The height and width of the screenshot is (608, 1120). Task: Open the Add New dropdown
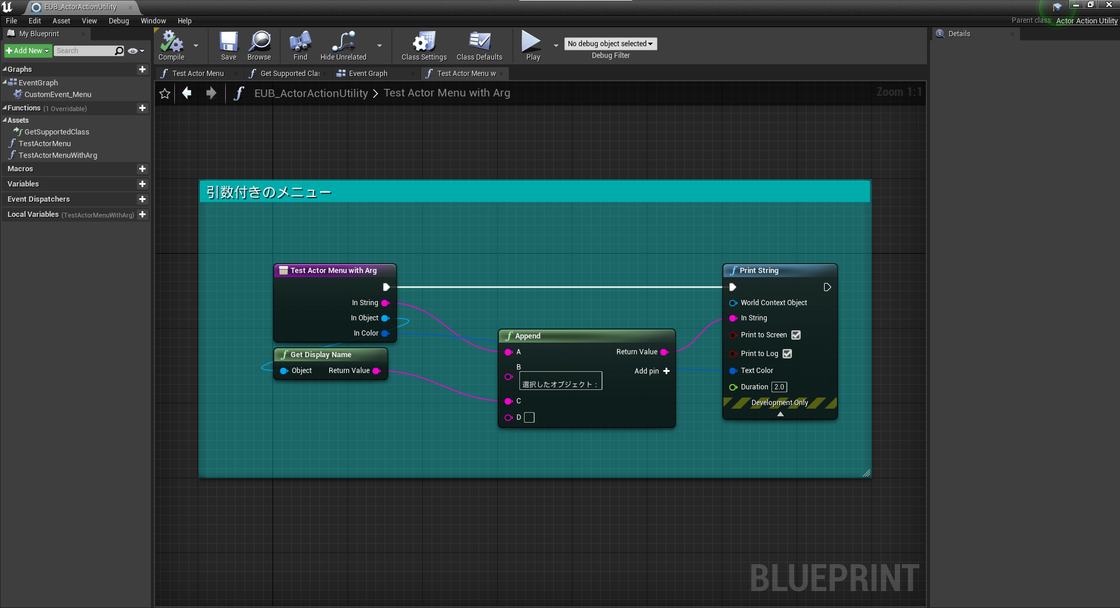pos(27,51)
